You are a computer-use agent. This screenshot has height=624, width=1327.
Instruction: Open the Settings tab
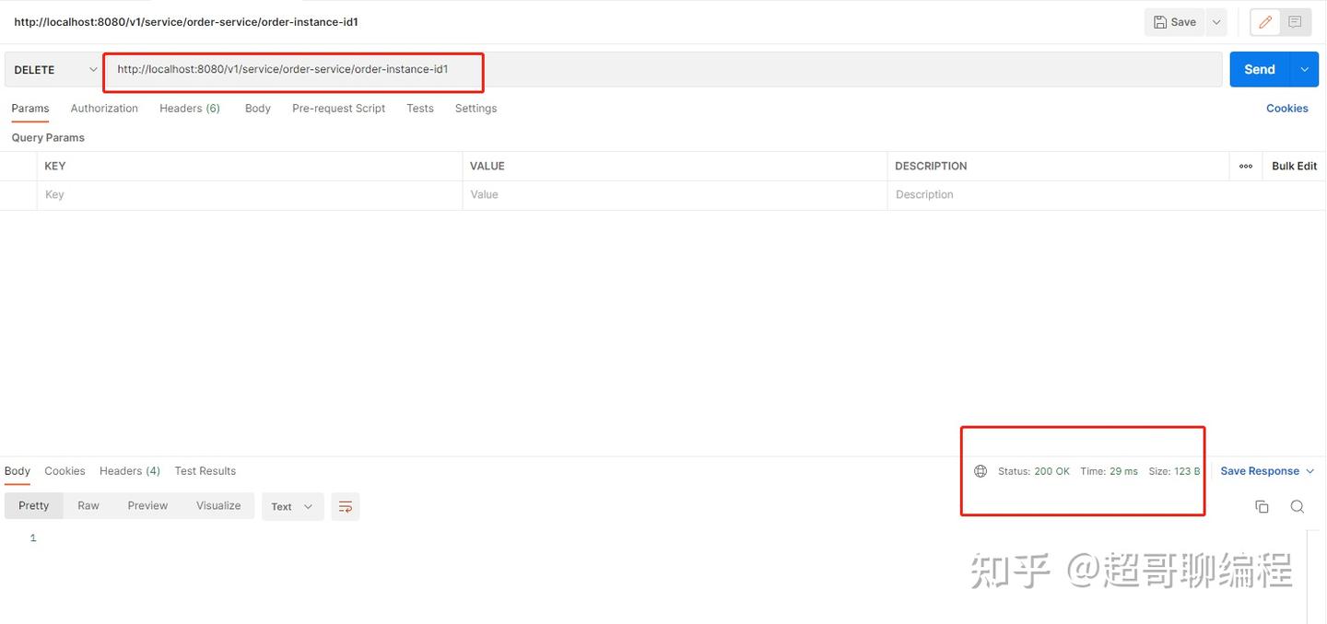coord(476,109)
